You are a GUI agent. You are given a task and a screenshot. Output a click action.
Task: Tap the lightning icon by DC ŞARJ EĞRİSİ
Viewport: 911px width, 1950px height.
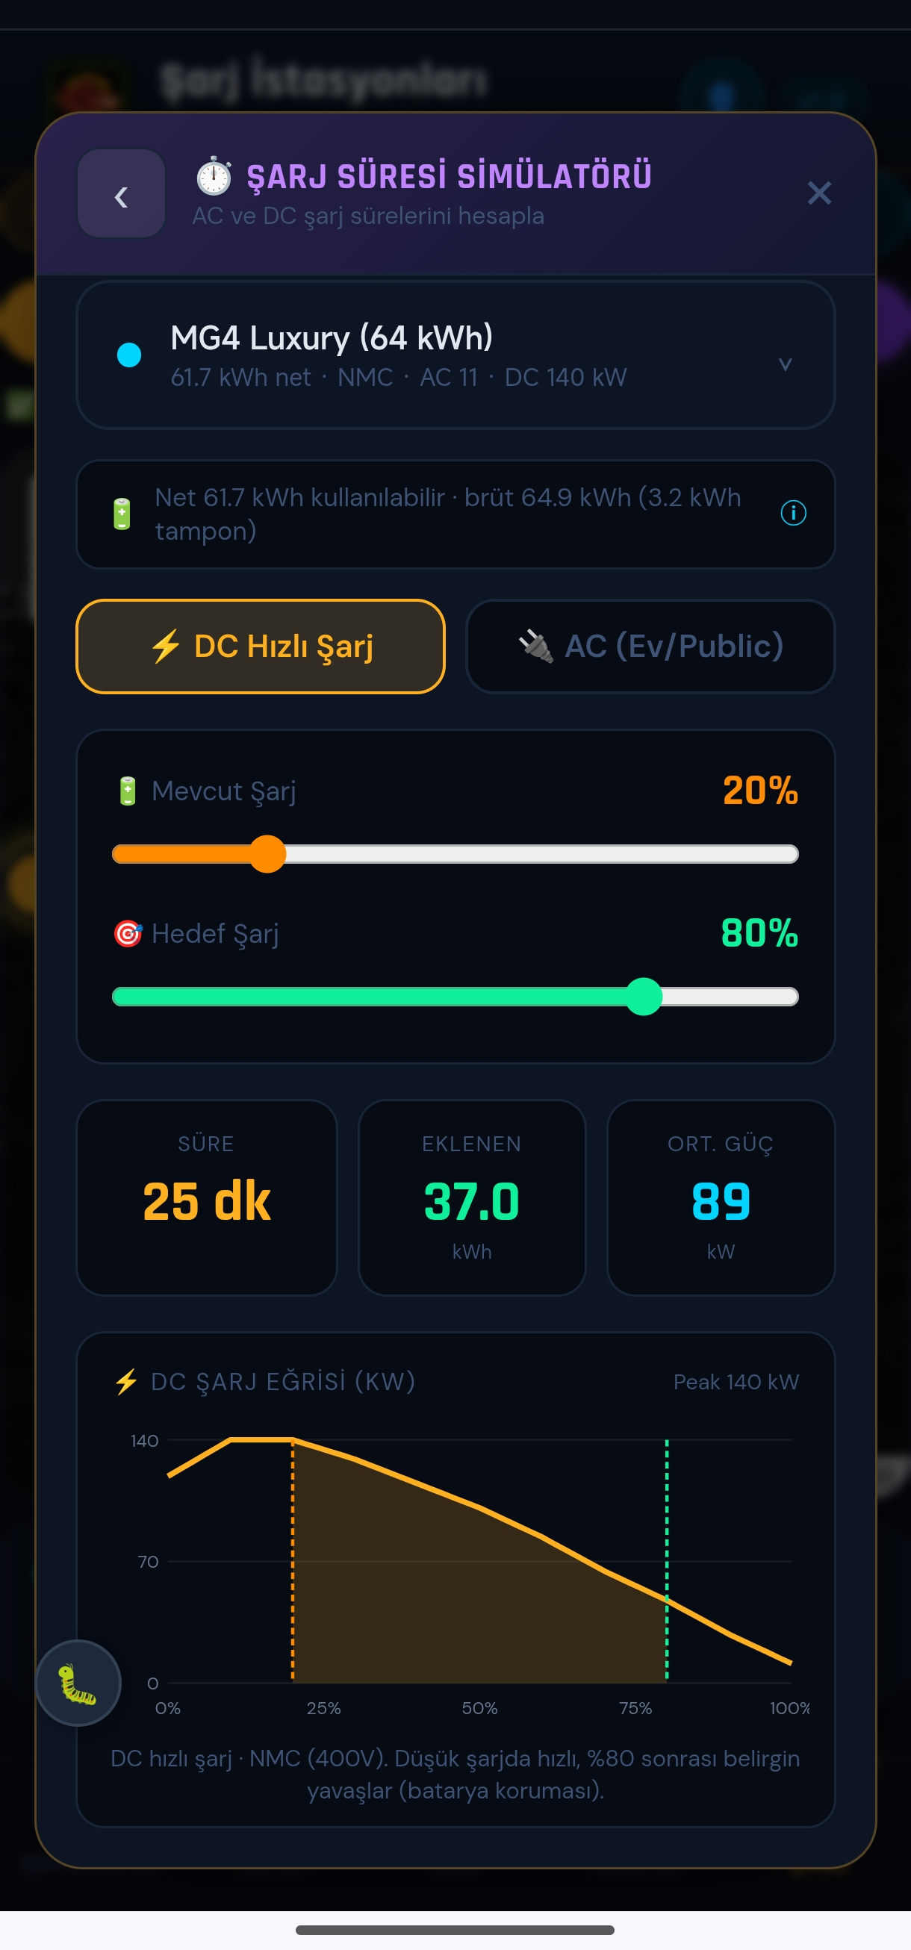tap(126, 1382)
